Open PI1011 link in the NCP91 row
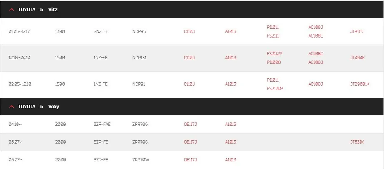The width and height of the screenshot is (384, 169). click(273, 80)
